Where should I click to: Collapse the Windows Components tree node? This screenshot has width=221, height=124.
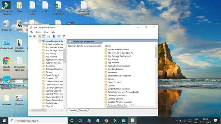coord(37,41)
